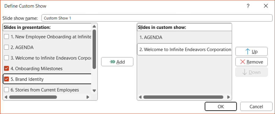
Task: Click the Add button with green arrows
Action: click(x=117, y=62)
